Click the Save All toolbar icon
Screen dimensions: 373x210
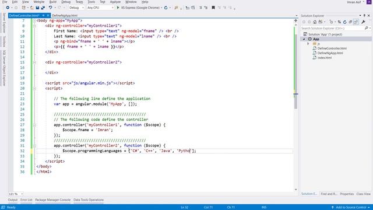click(43, 8)
